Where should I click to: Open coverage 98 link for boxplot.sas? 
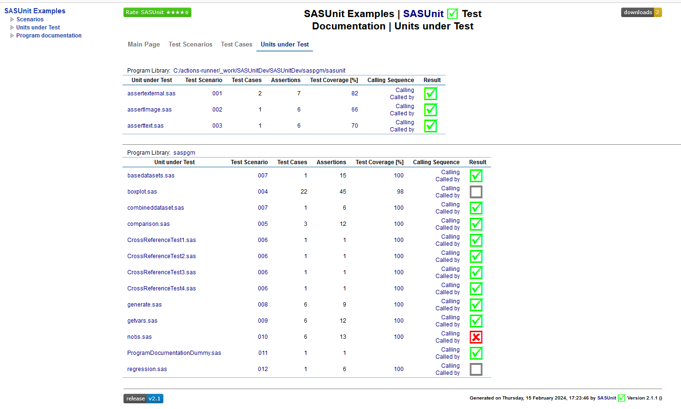[x=400, y=192]
